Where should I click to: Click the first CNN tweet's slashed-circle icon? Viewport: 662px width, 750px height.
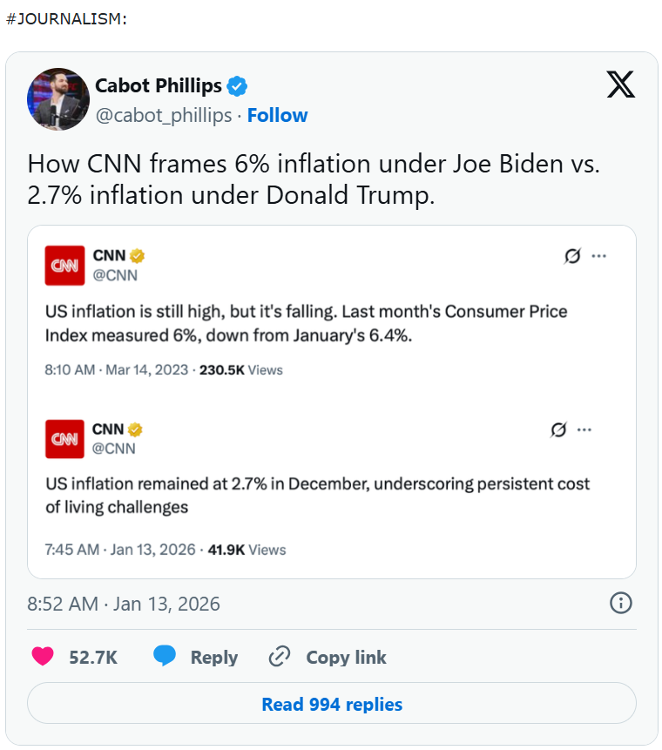coord(572,256)
